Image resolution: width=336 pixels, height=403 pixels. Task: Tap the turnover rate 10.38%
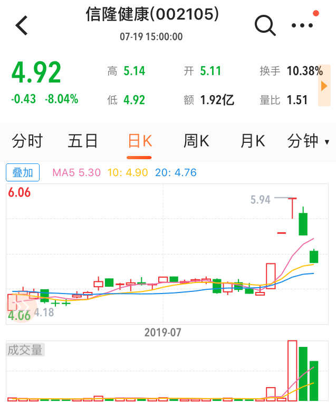point(305,71)
